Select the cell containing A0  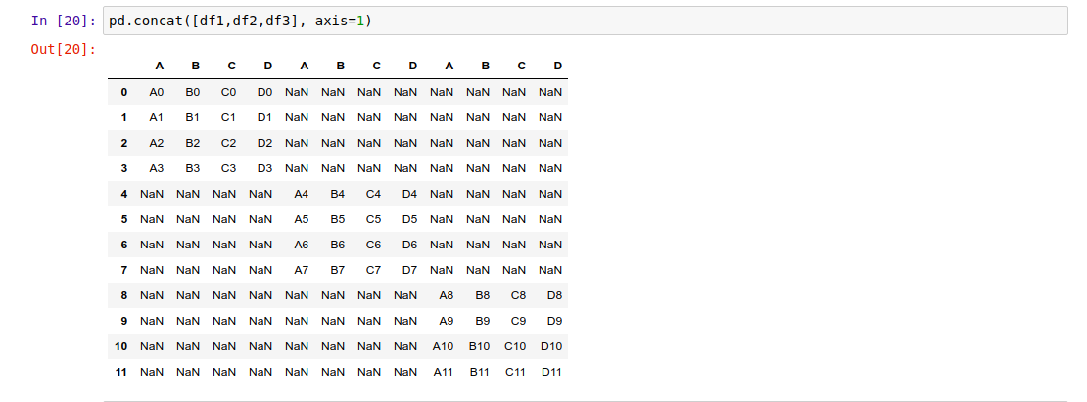(x=156, y=92)
